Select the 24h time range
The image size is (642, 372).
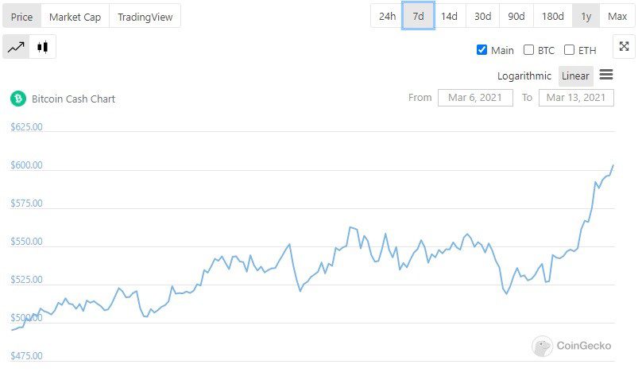[x=387, y=17]
